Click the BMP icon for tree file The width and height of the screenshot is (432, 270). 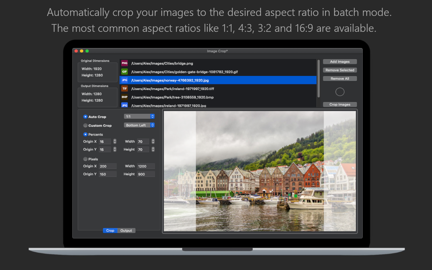pos(124,97)
